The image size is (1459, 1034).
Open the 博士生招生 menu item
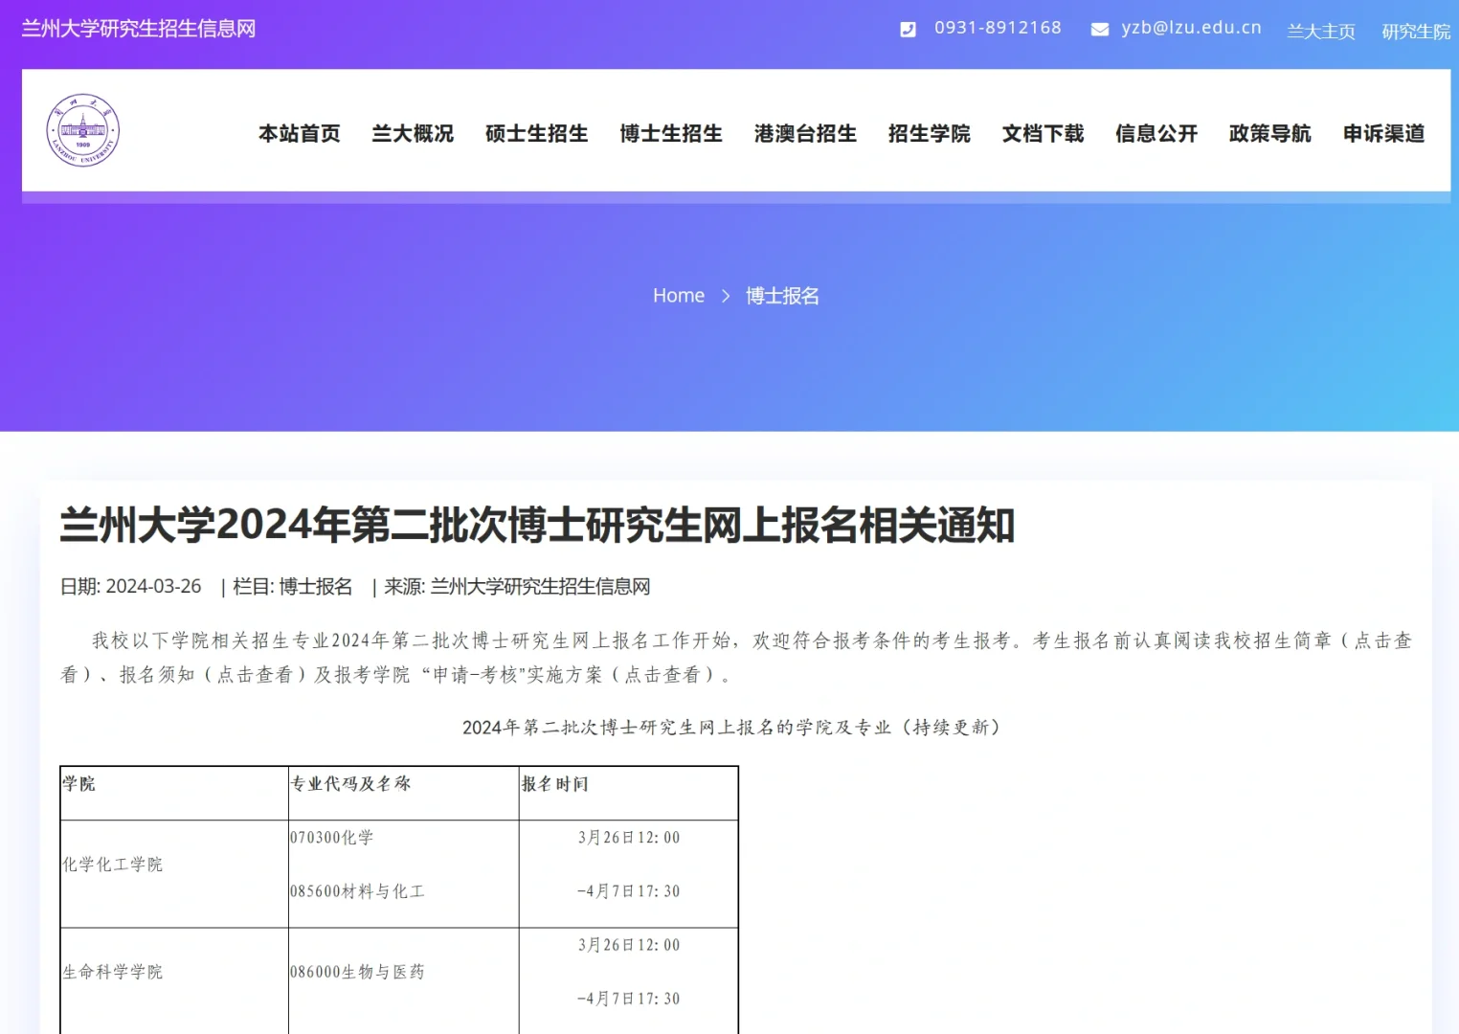[671, 133]
